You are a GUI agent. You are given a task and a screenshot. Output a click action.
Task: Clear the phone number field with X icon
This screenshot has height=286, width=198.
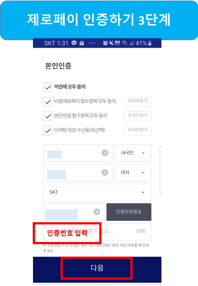pos(97,212)
